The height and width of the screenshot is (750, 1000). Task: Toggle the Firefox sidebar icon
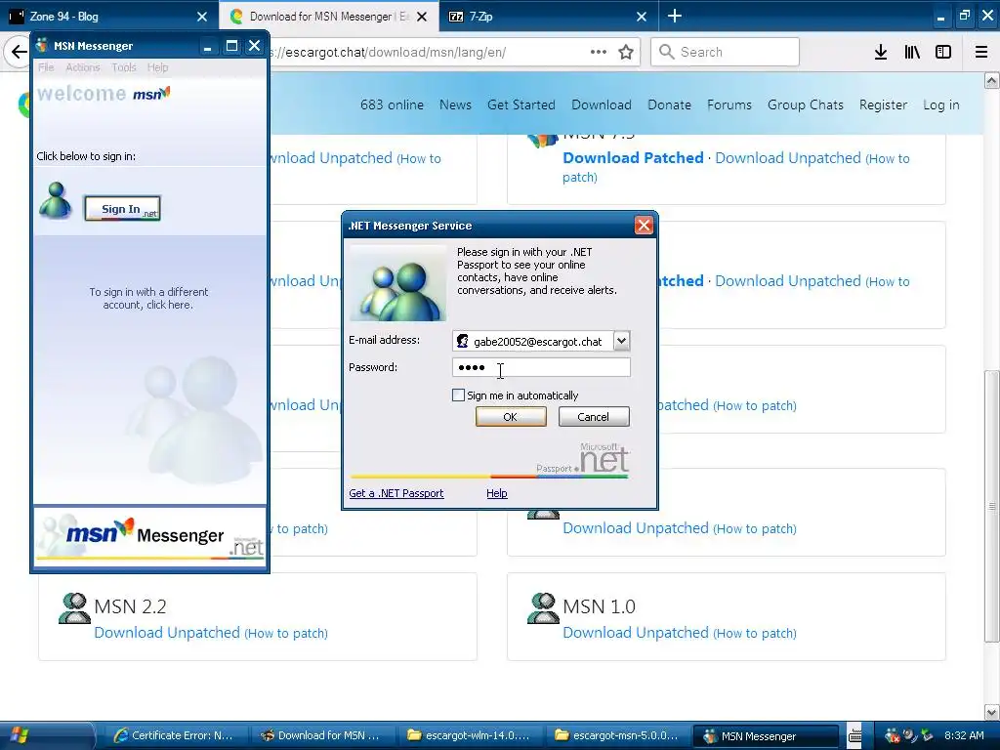[943, 53]
